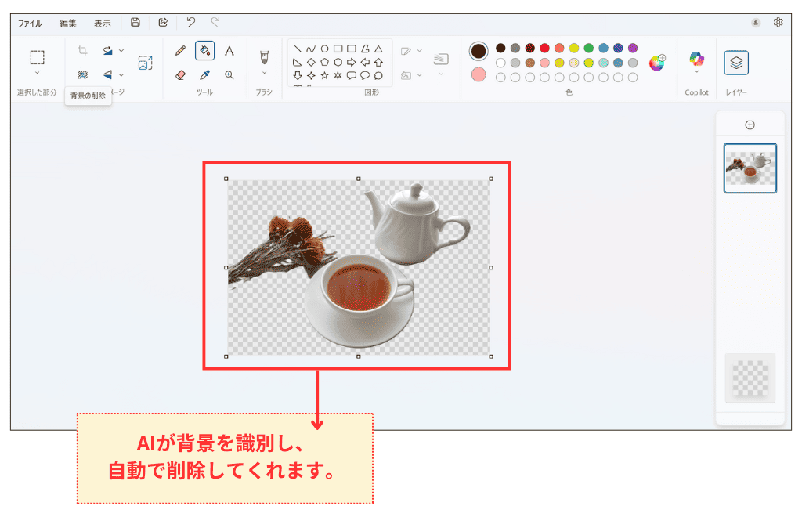
Task: Open the Layers panel via the レイヤー icon
Action: coord(735,63)
